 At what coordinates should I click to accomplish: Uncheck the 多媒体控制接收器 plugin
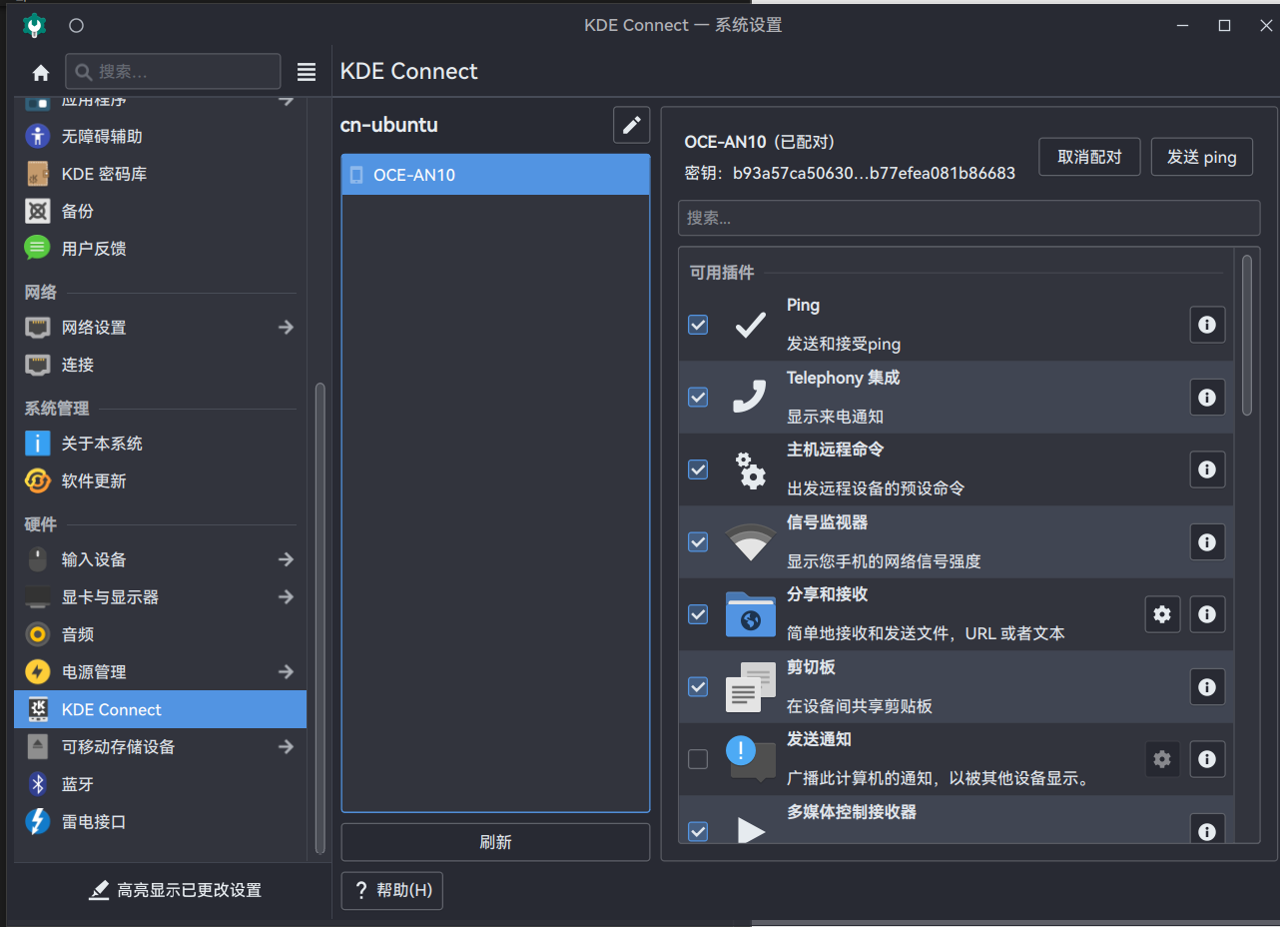[698, 831]
